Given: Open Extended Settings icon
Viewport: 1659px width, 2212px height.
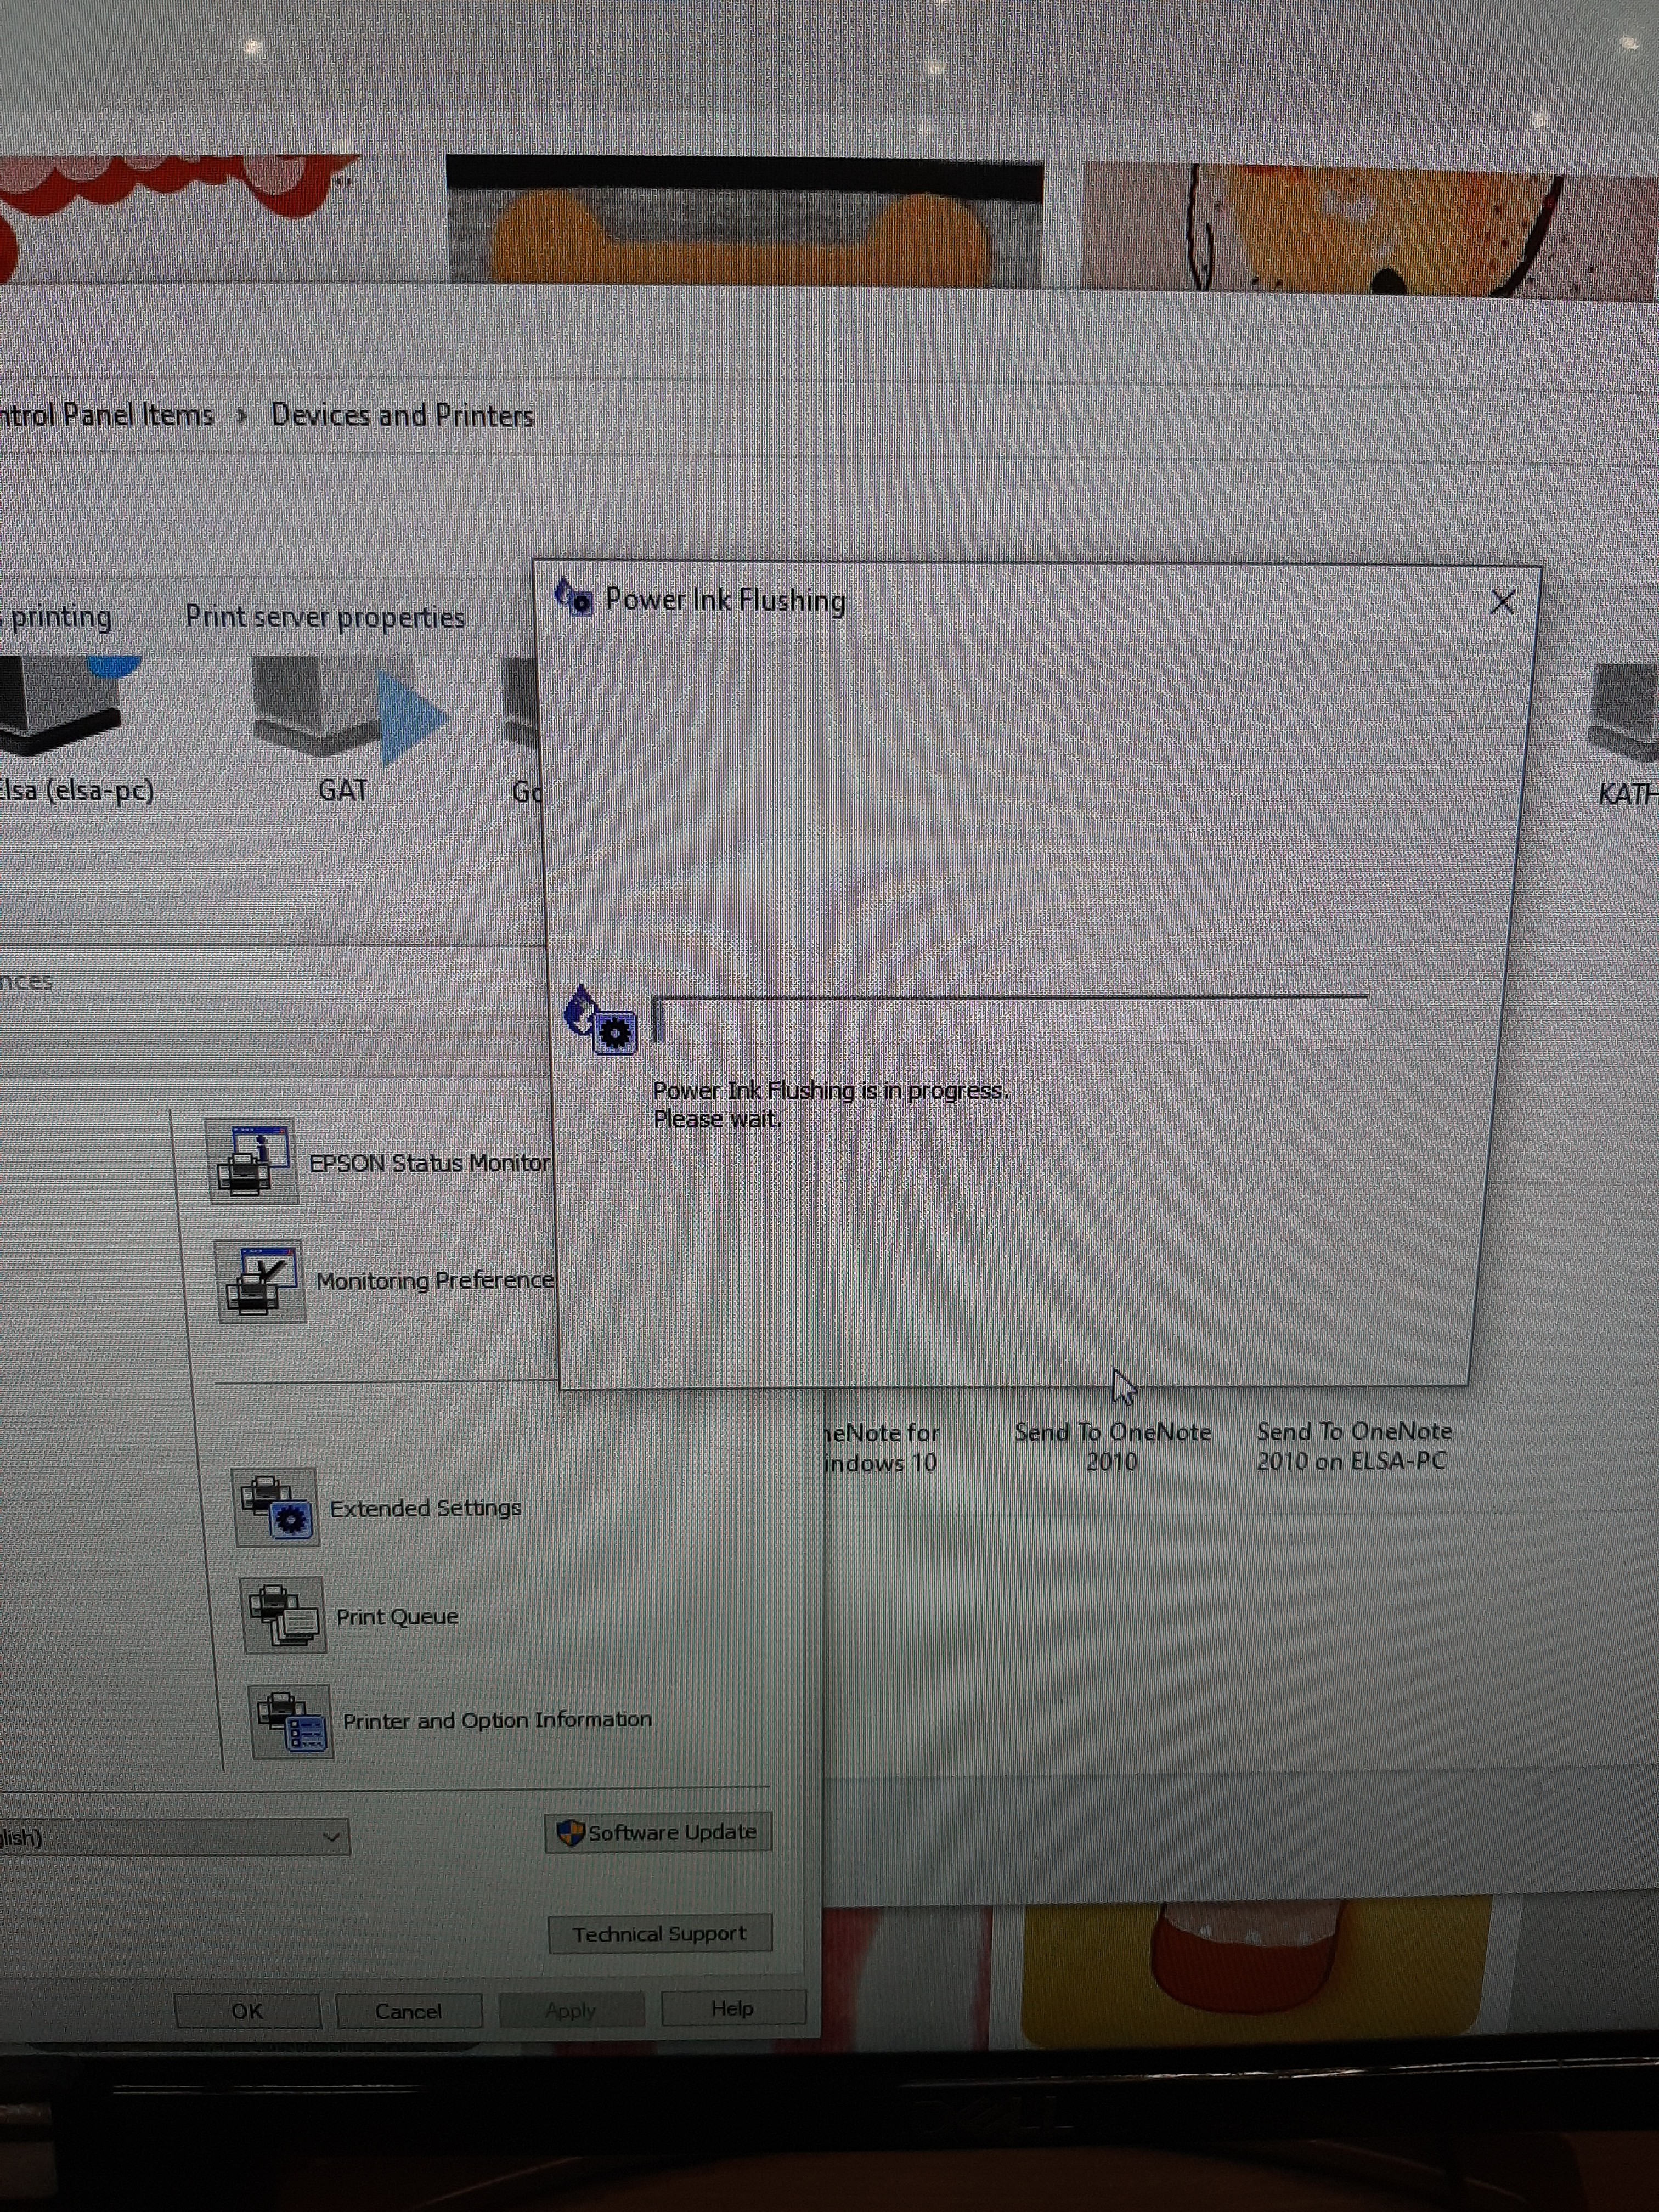Looking at the screenshot, I should pyautogui.click(x=276, y=1507).
